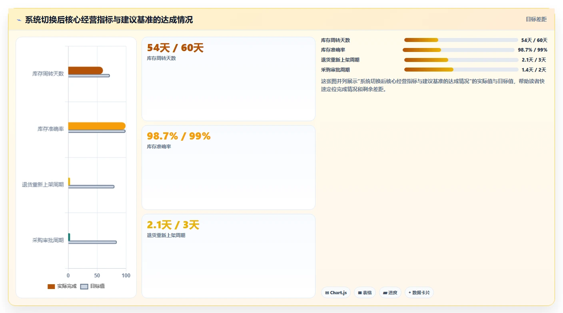This screenshot has height=313, width=563.
Task: Click the 98.7% / 99% data card
Action: click(x=228, y=167)
